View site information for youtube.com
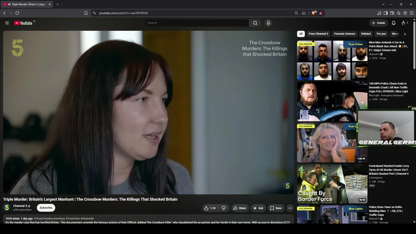Image resolution: width=416 pixels, height=234 pixels. pyautogui.click(x=94, y=13)
